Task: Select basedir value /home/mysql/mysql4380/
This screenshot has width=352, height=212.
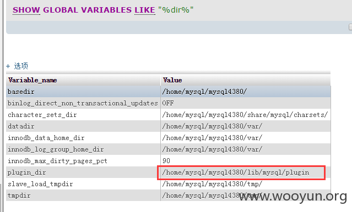Action: [x=204, y=92]
